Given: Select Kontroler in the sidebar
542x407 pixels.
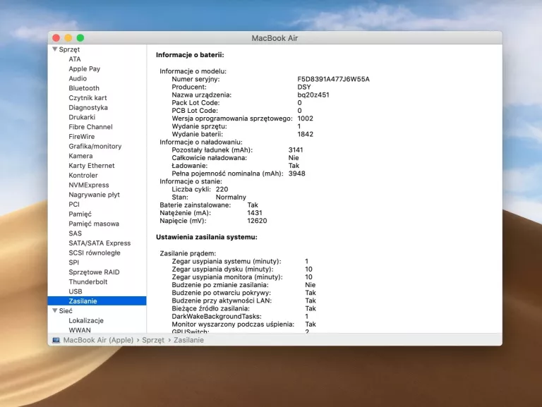Looking at the screenshot, I should coord(83,175).
